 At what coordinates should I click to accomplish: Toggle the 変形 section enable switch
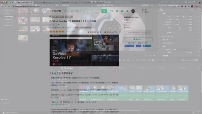click(x=161, y=14)
